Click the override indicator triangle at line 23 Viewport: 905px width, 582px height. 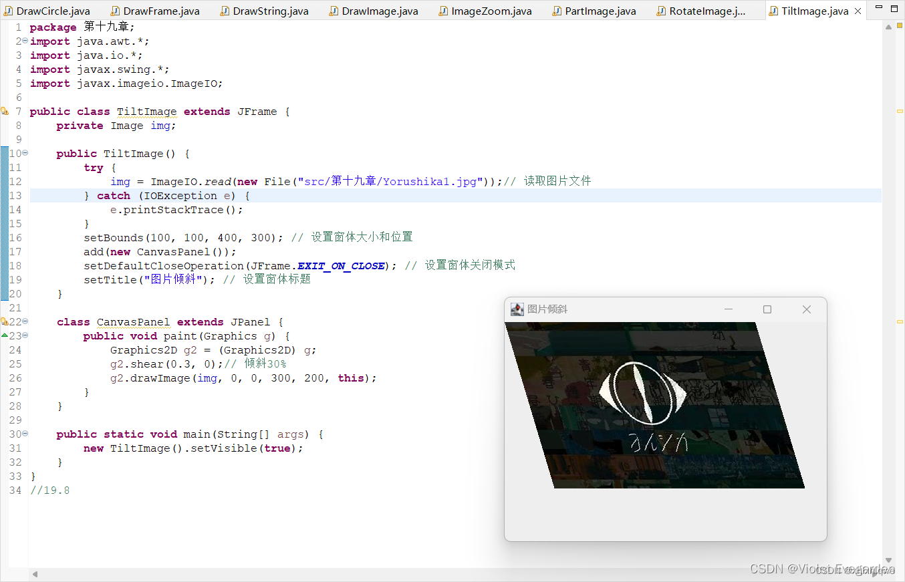pos(5,335)
